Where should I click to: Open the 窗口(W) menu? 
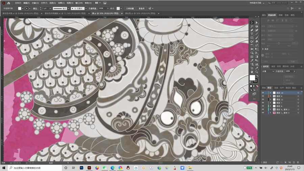pos(79,3)
